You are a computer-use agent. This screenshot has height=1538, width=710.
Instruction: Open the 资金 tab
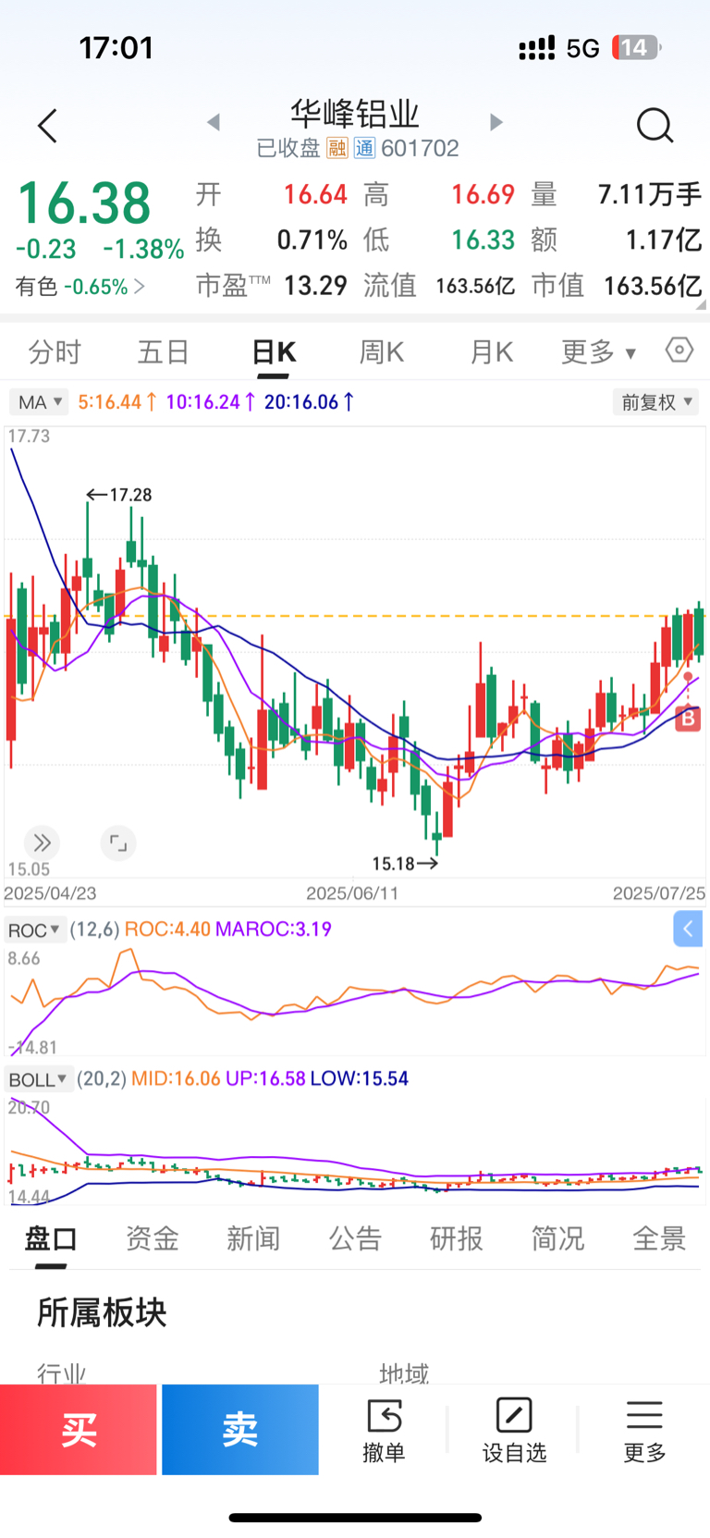click(x=153, y=1238)
